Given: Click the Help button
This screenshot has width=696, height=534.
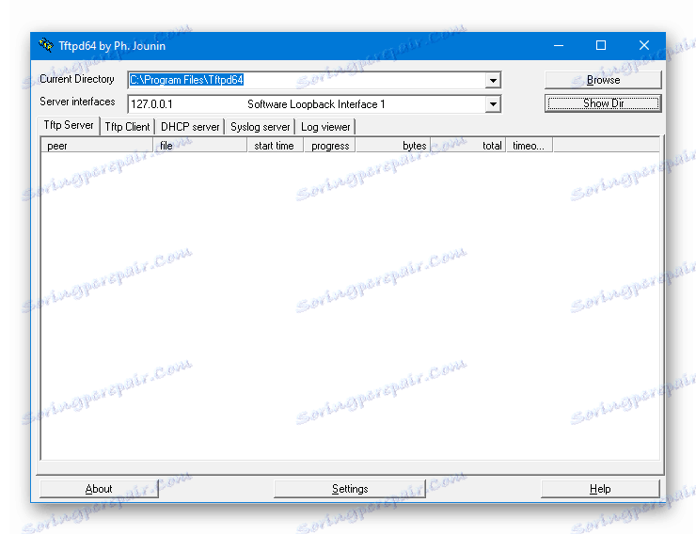Looking at the screenshot, I should 600,489.
